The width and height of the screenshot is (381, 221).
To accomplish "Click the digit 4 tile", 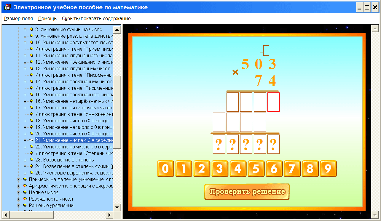I will click(x=238, y=169).
